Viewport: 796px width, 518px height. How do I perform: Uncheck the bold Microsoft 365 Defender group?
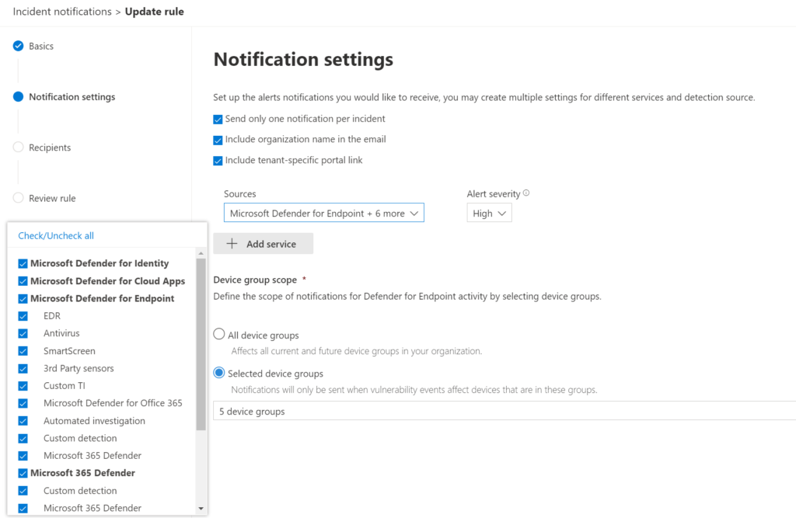pos(23,474)
